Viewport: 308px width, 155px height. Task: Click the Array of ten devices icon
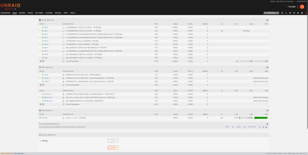tap(63, 61)
